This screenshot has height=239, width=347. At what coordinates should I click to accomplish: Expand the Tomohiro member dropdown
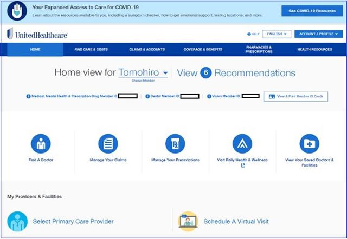[x=143, y=72]
